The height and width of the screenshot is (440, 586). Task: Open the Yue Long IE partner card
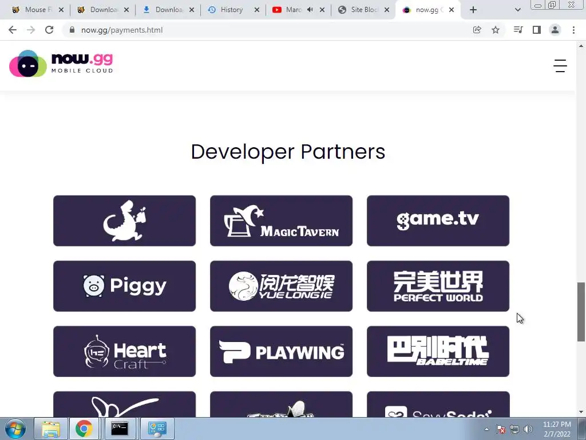pyautogui.click(x=281, y=286)
